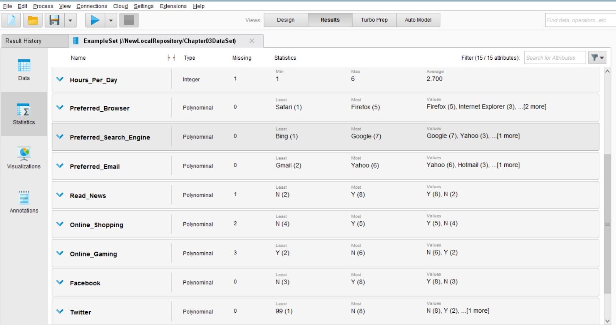Switch to the Result History tab
This screenshot has width=616, height=325.
35,41
